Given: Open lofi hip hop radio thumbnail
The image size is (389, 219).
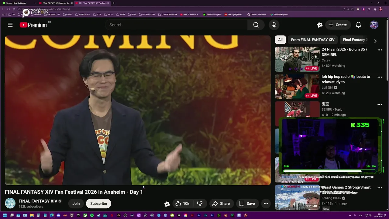Looking at the screenshot, I should (297, 86).
